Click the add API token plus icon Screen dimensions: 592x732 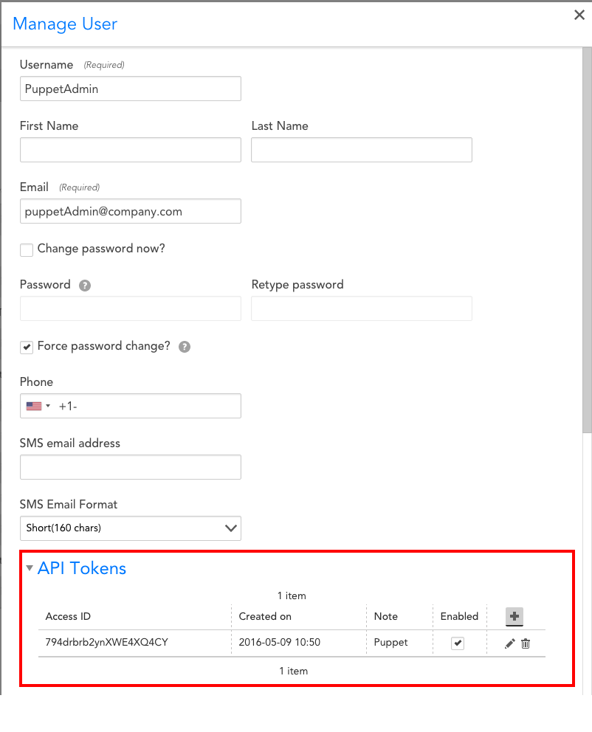tap(514, 616)
